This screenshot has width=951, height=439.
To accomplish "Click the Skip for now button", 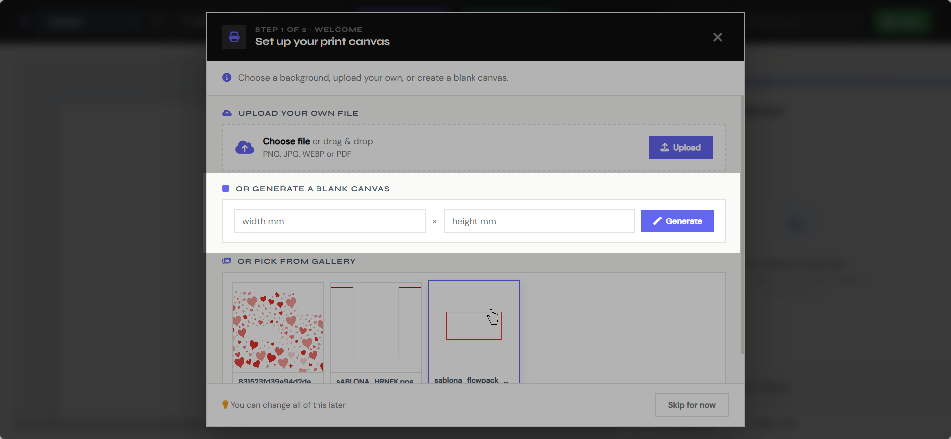I will pyautogui.click(x=692, y=405).
